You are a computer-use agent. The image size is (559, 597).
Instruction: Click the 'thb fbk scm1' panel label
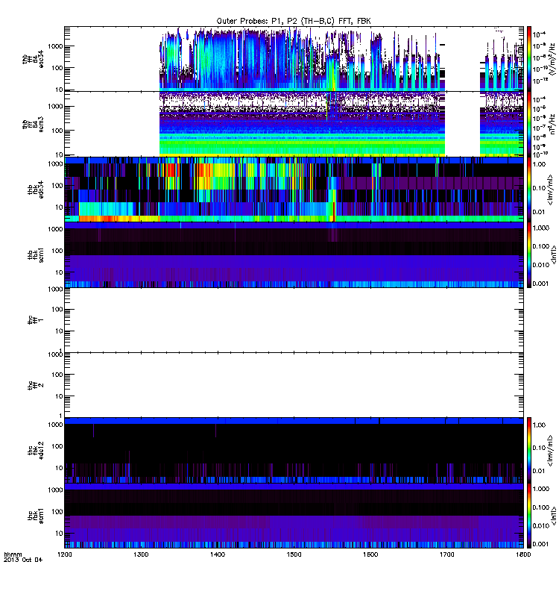[x=36, y=254]
